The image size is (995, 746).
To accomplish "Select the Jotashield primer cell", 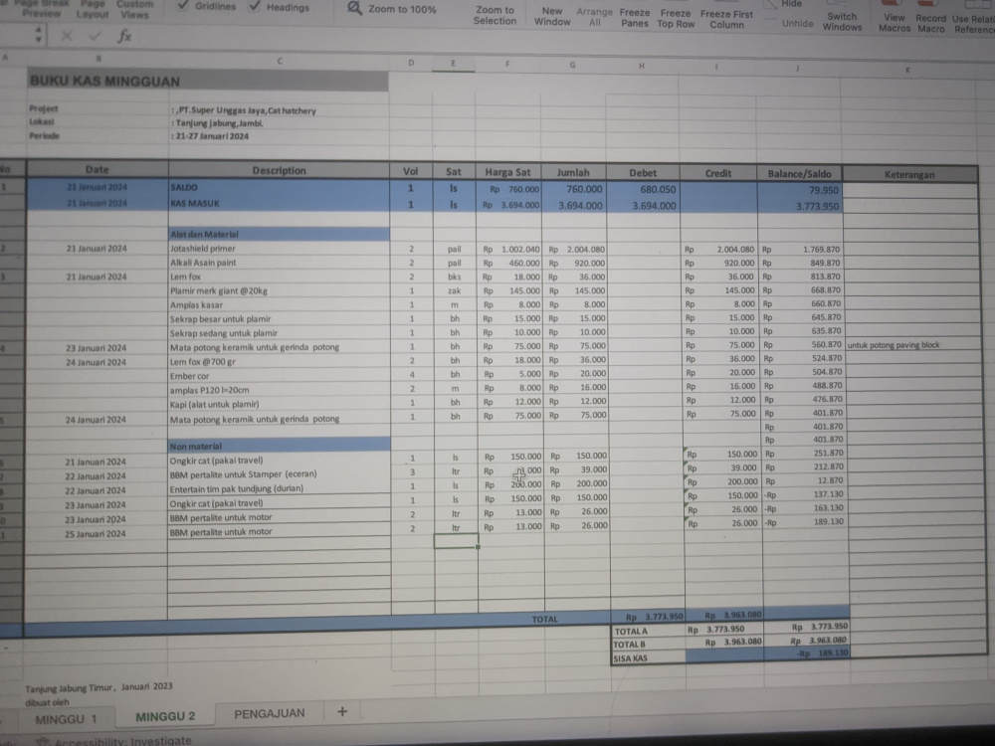I will [280, 249].
